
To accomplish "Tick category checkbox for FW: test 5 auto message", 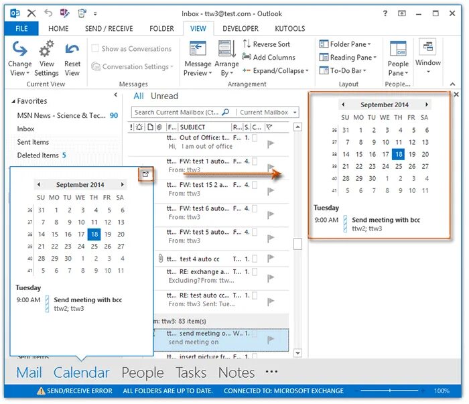I will pyautogui.click(x=255, y=232).
